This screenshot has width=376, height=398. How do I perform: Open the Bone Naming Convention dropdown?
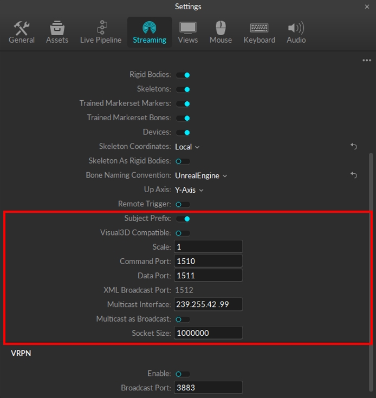point(201,175)
